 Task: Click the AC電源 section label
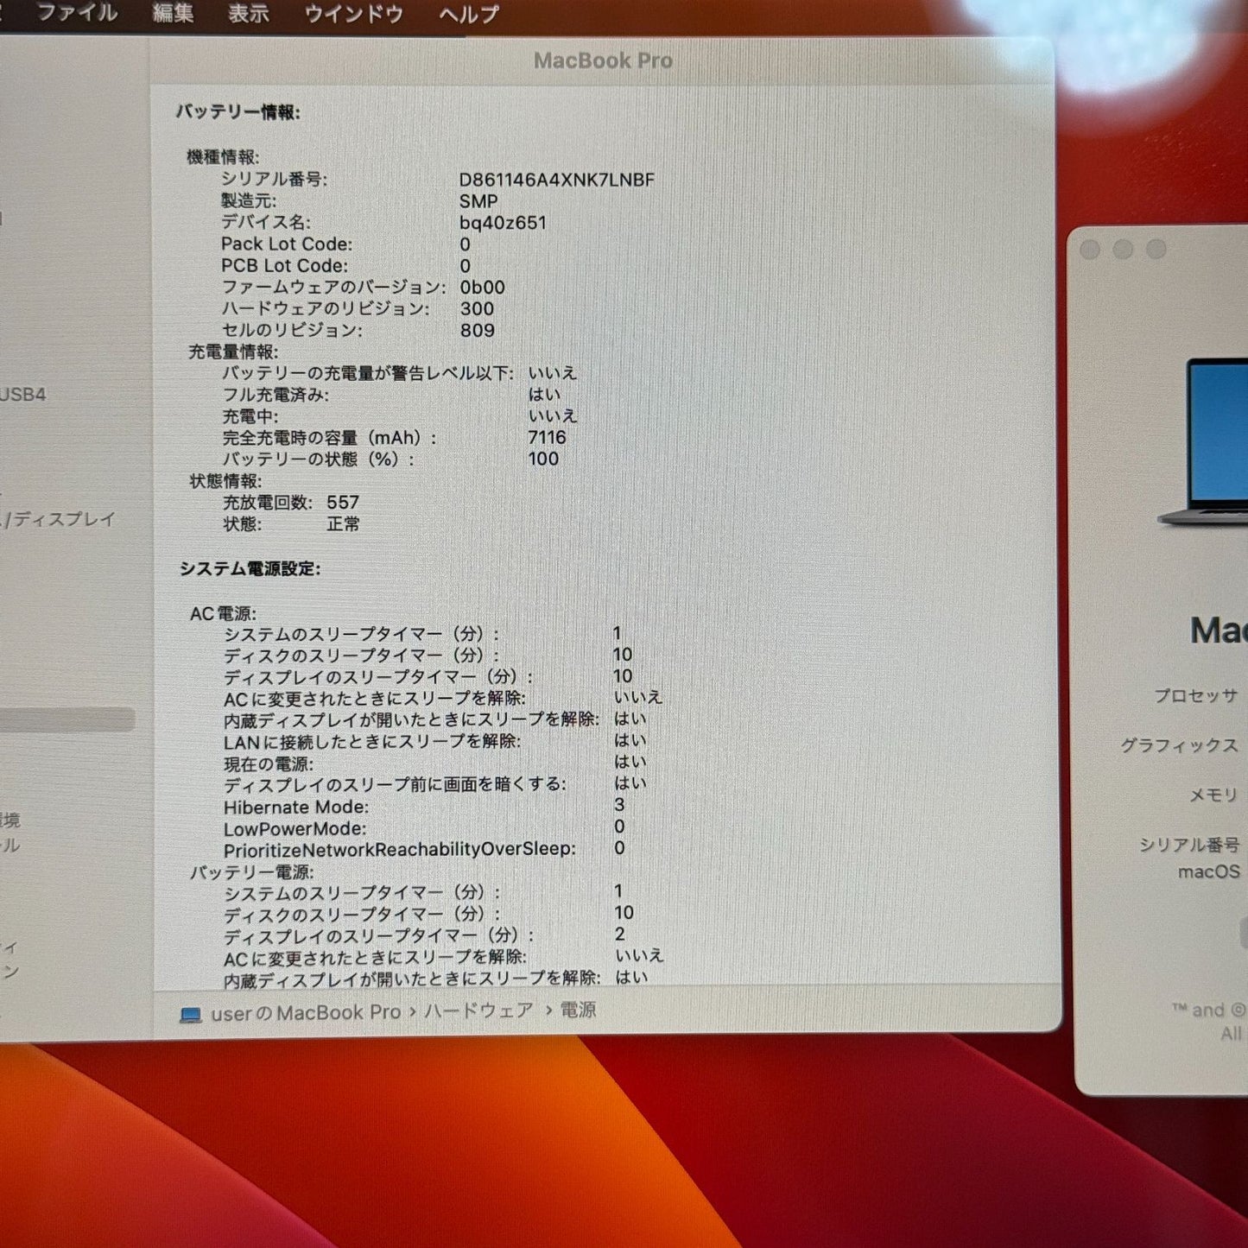click(x=223, y=614)
